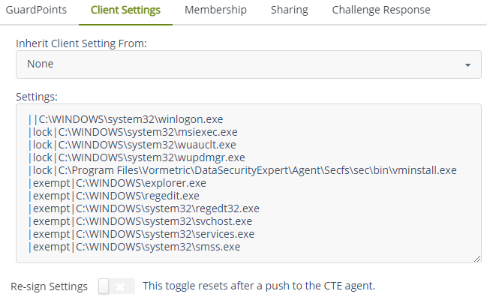This screenshot has height=300, width=487.
Task: Click the regedt32.exe exempt entry
Action: coord(143,208)
